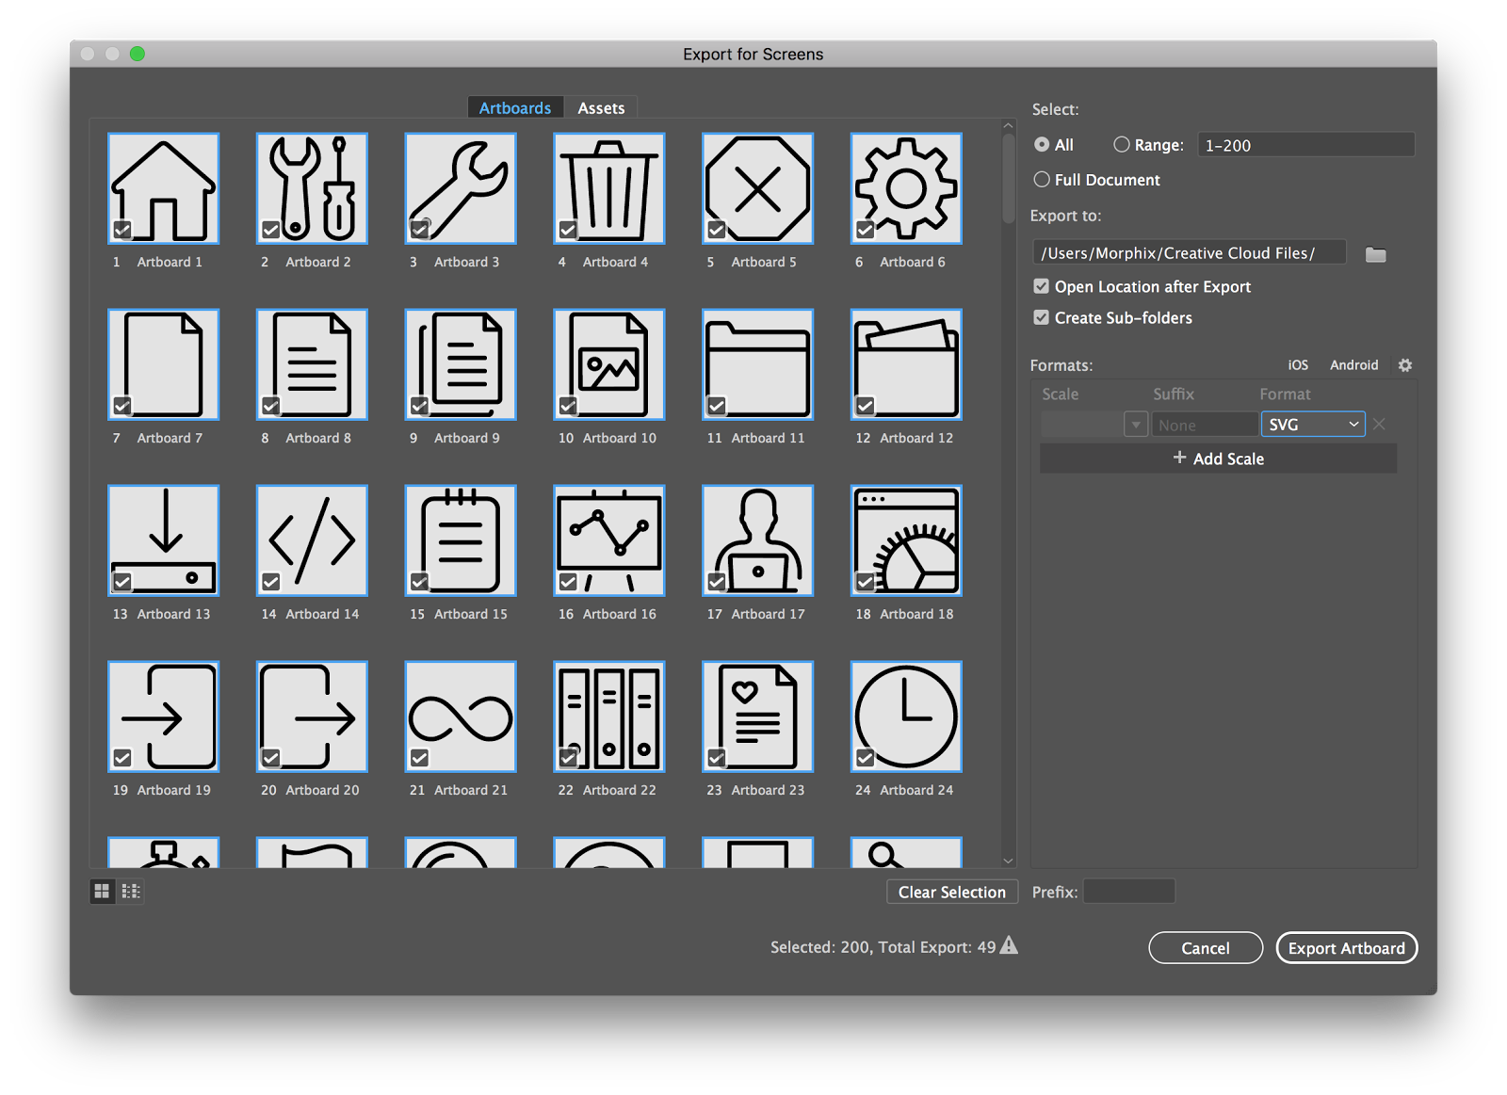Screen dimensions: 1507x1095
Task: Select the trash icon on Artboard 4
Action: 608,187
